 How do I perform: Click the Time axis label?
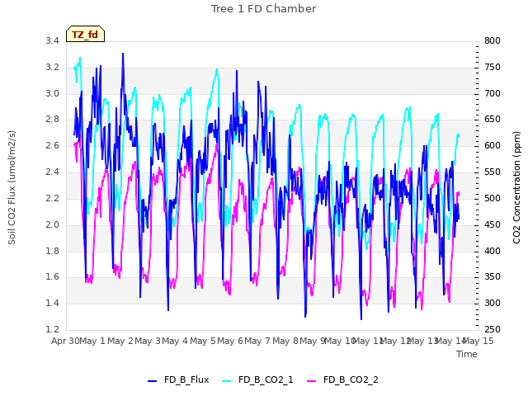coord(467,354)
